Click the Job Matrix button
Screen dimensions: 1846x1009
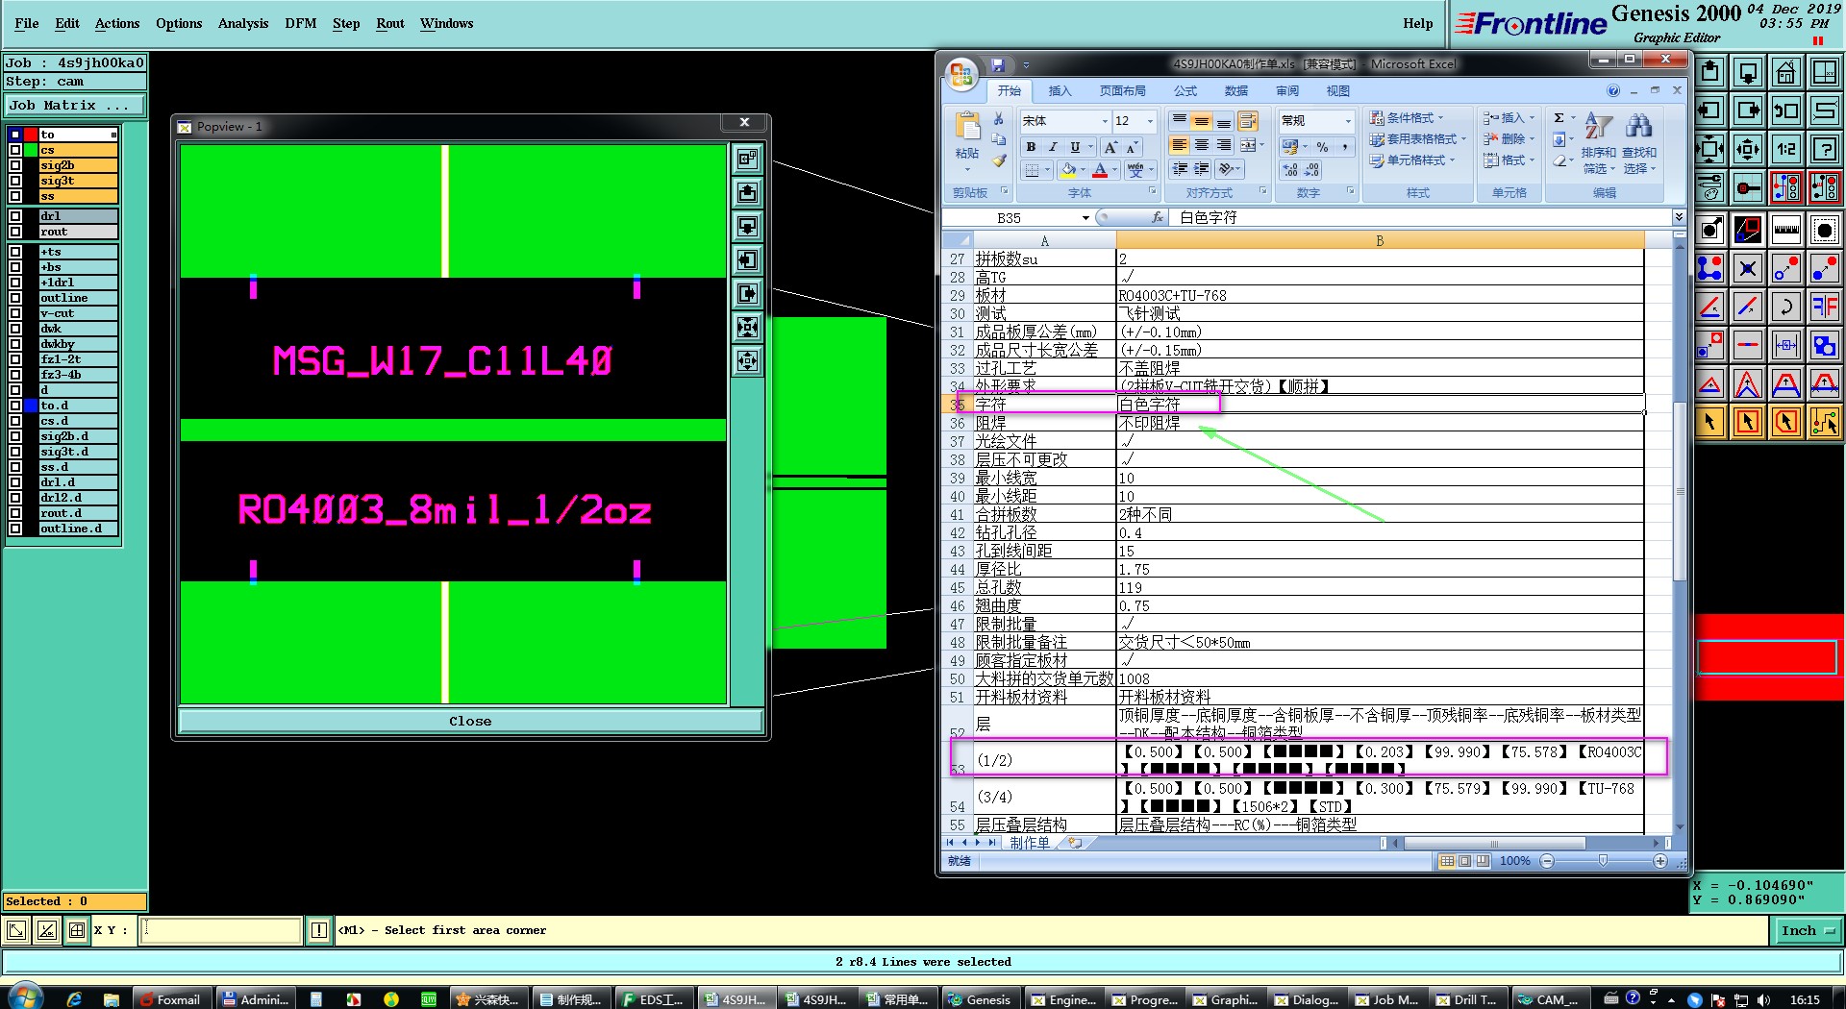coord(75,106)
